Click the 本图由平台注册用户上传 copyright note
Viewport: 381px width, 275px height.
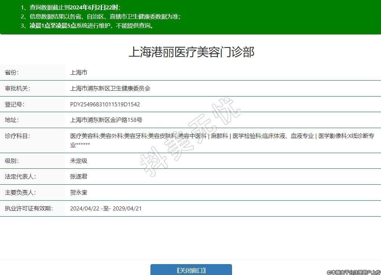click(353, 272)
